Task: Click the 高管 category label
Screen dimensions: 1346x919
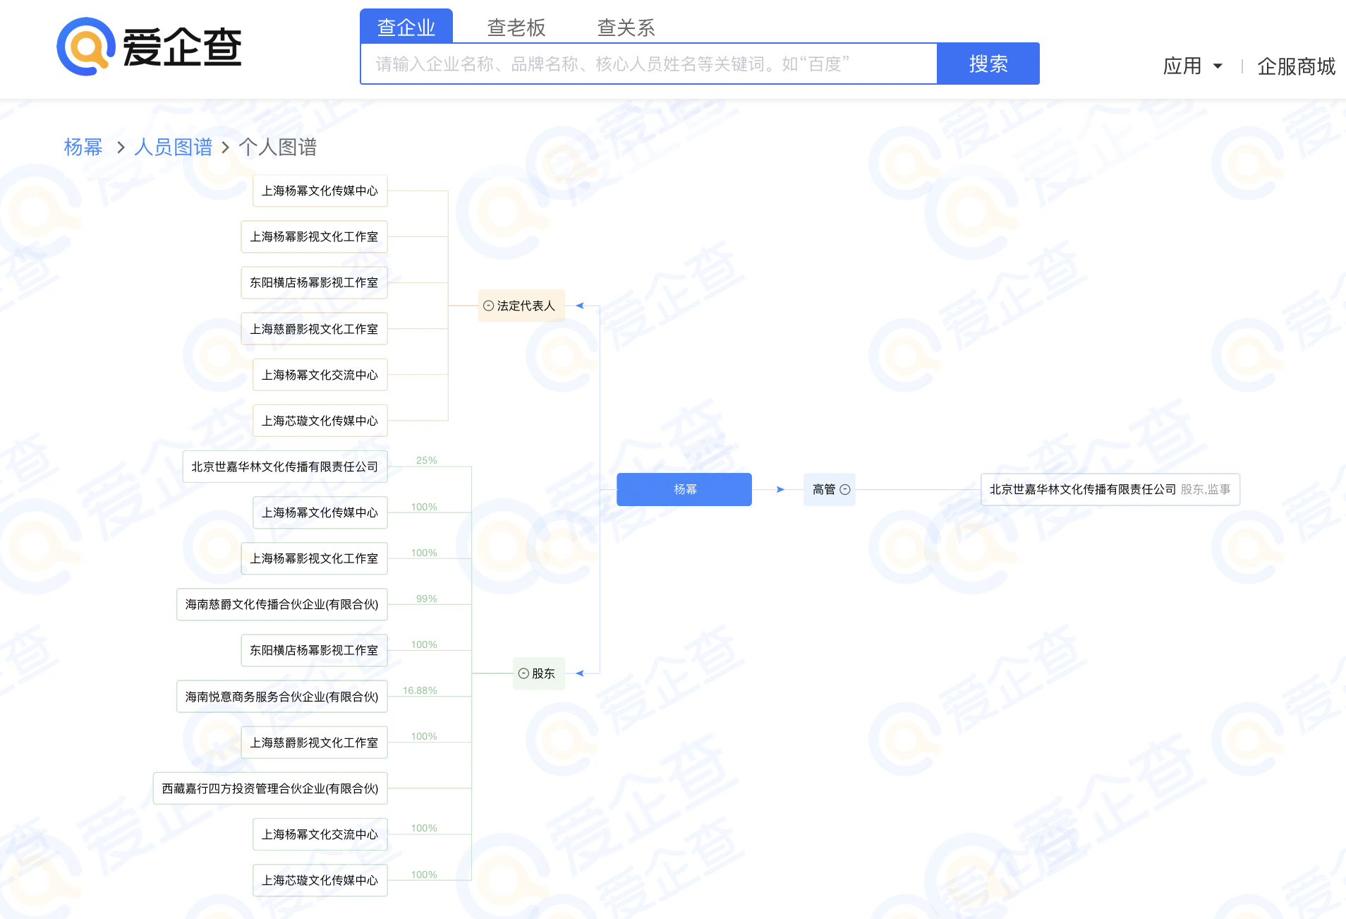Action: (824, 489)
